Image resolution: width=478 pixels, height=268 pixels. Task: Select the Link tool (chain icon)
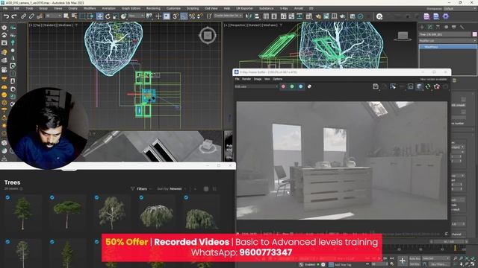click(x=23, y=16)
